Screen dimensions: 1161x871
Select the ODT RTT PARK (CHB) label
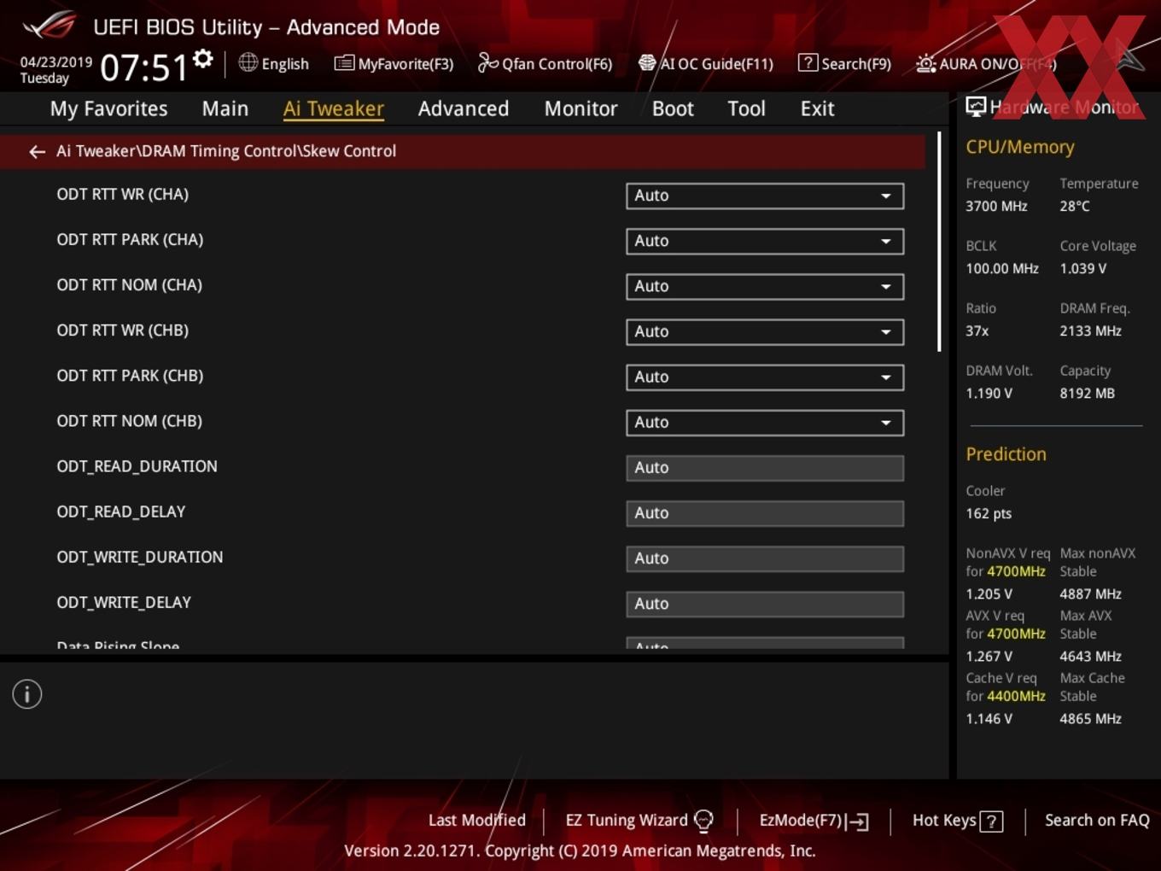point(130,376)
